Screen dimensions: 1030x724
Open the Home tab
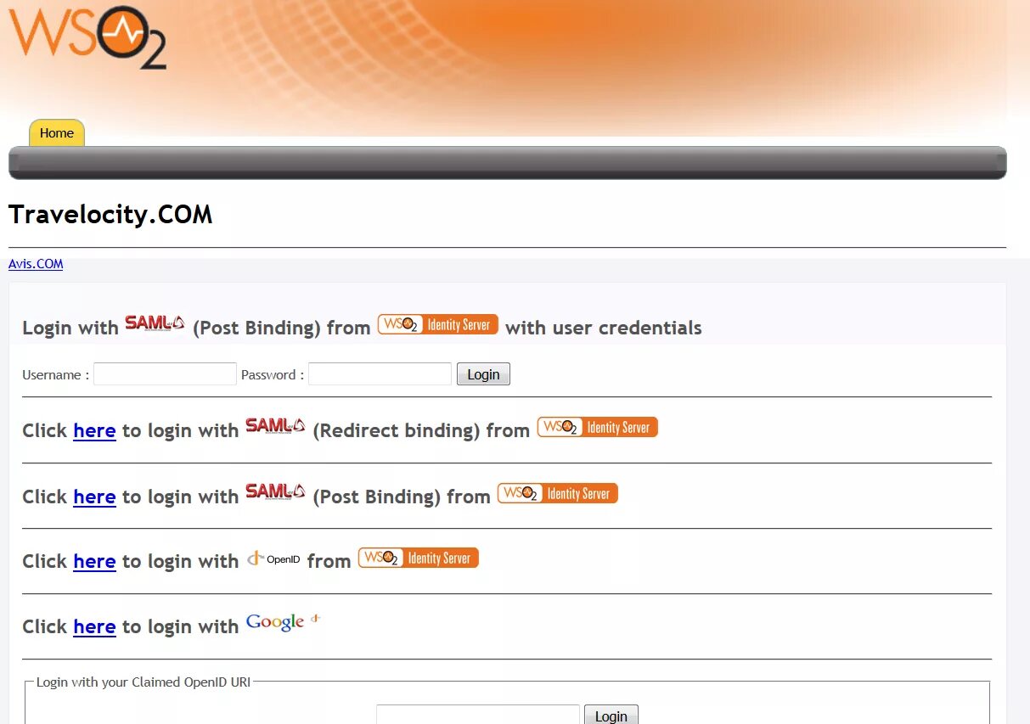pos(57,133)
